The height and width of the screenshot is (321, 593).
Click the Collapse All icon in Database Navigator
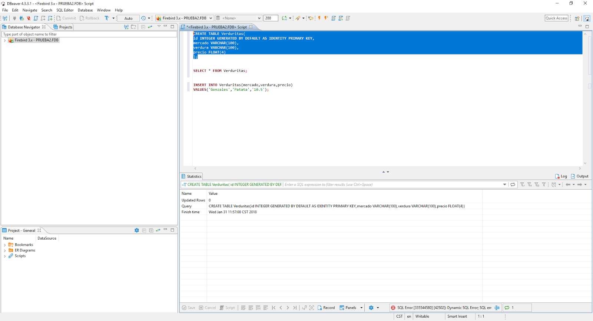[143, 27]
